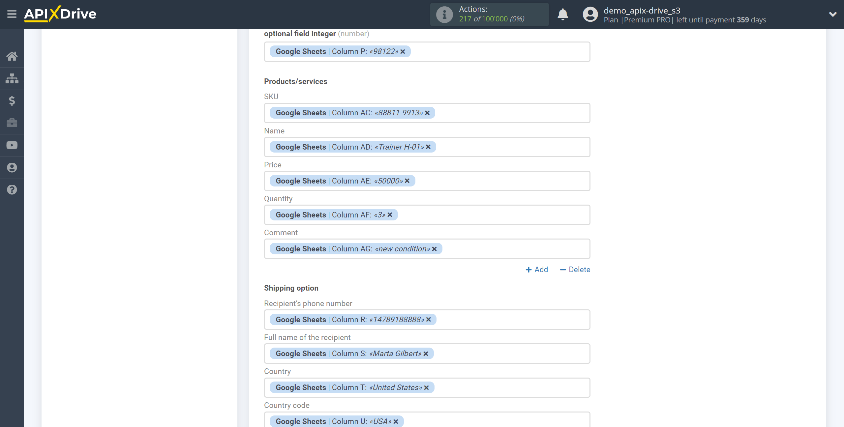Click the Actions info icon
Image resolution: width=844 pixels, height=427 pixels.
pyautogui.click(x=444, y=14)
